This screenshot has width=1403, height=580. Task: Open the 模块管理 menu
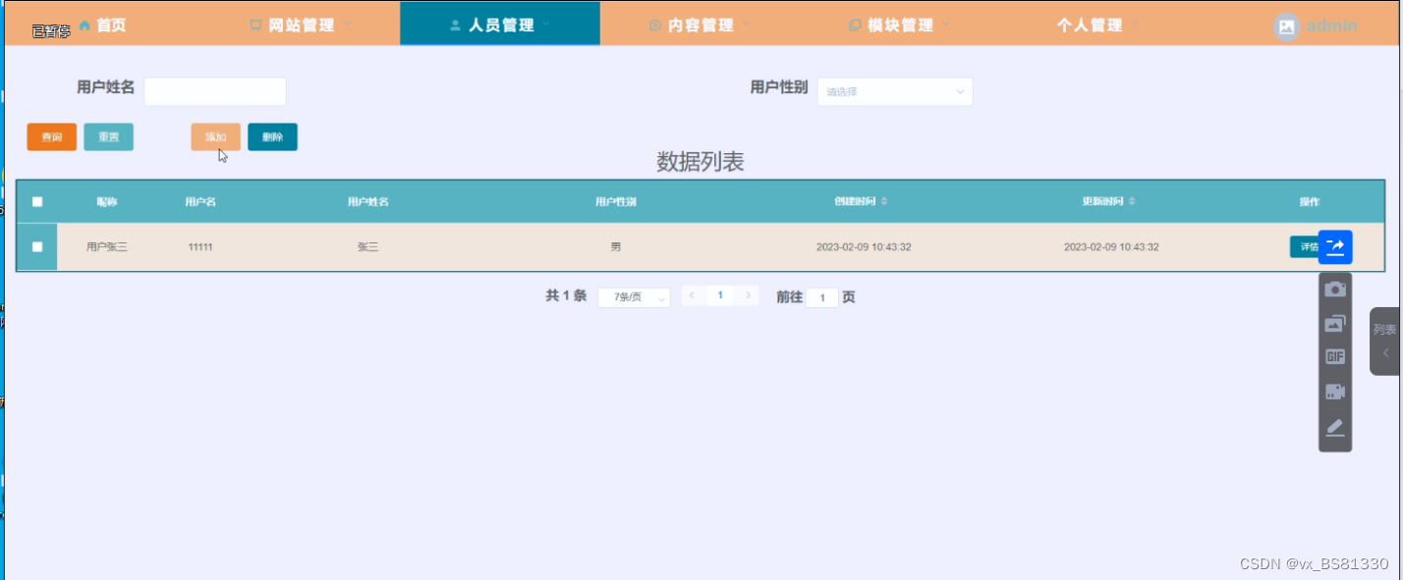tap(899, 26)
